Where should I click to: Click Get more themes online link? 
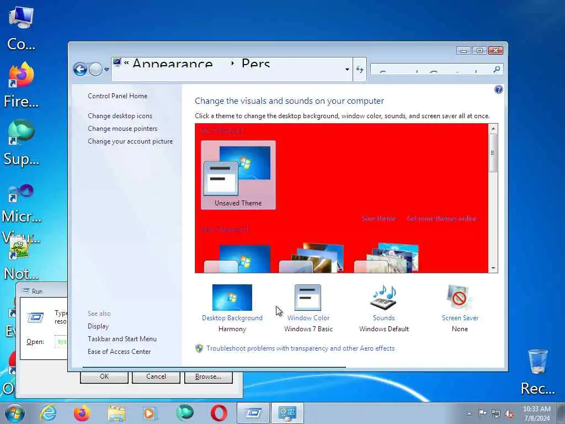441,219
